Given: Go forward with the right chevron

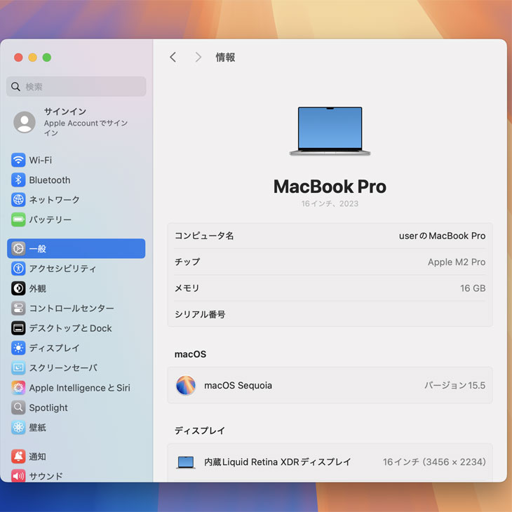Looking at the screenshot, I should [x=198, y=57].
